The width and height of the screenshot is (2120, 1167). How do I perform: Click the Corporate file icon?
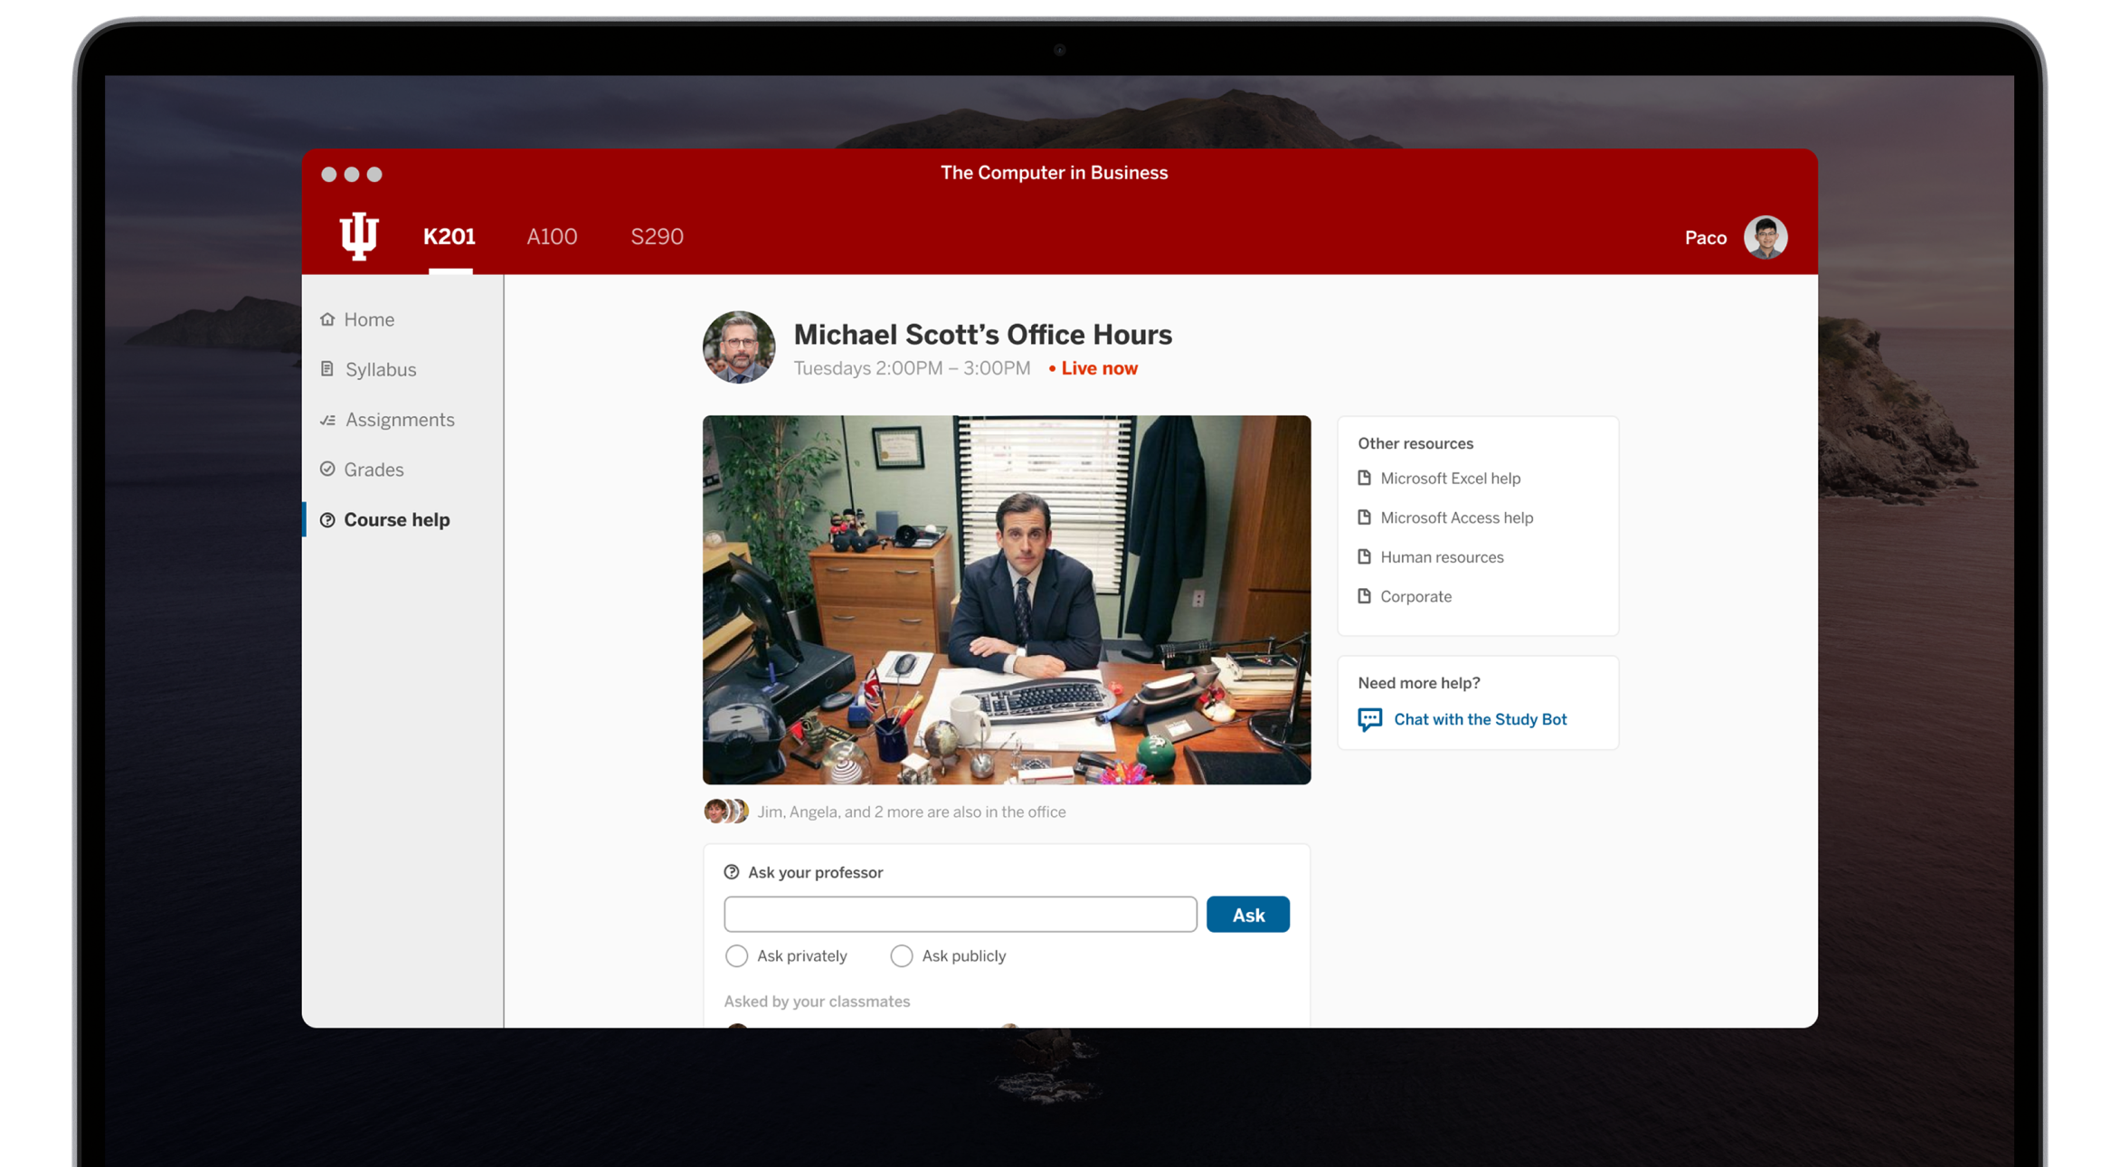1364,596
